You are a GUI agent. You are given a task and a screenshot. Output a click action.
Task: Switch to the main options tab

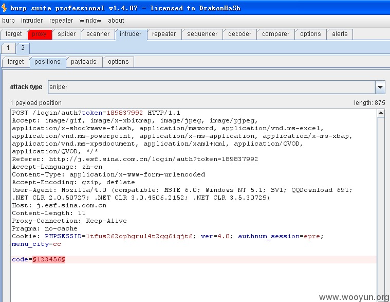310,34
